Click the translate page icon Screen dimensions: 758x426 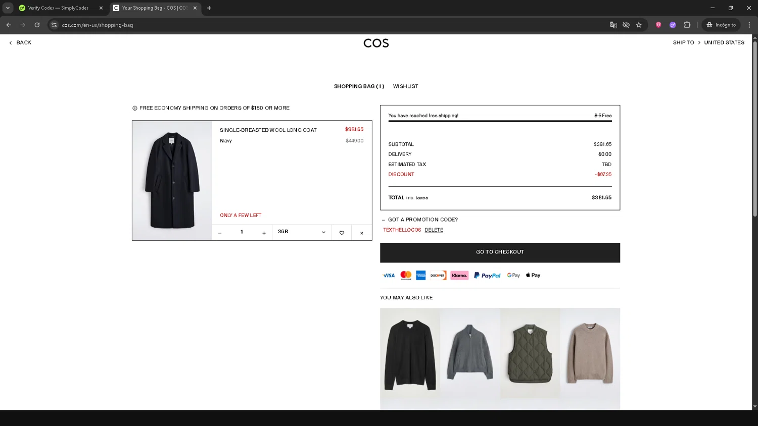click(613, 25)
